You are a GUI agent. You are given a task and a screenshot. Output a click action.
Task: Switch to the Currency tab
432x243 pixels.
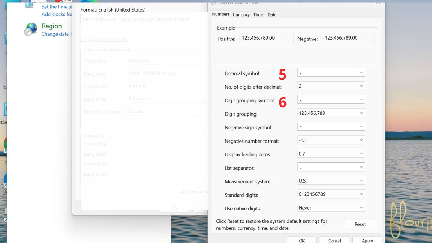[x=241, y=14]
